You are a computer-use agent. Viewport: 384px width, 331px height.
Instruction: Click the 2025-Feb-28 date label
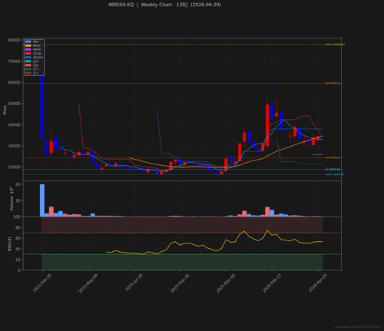click(x=41, y=283)
